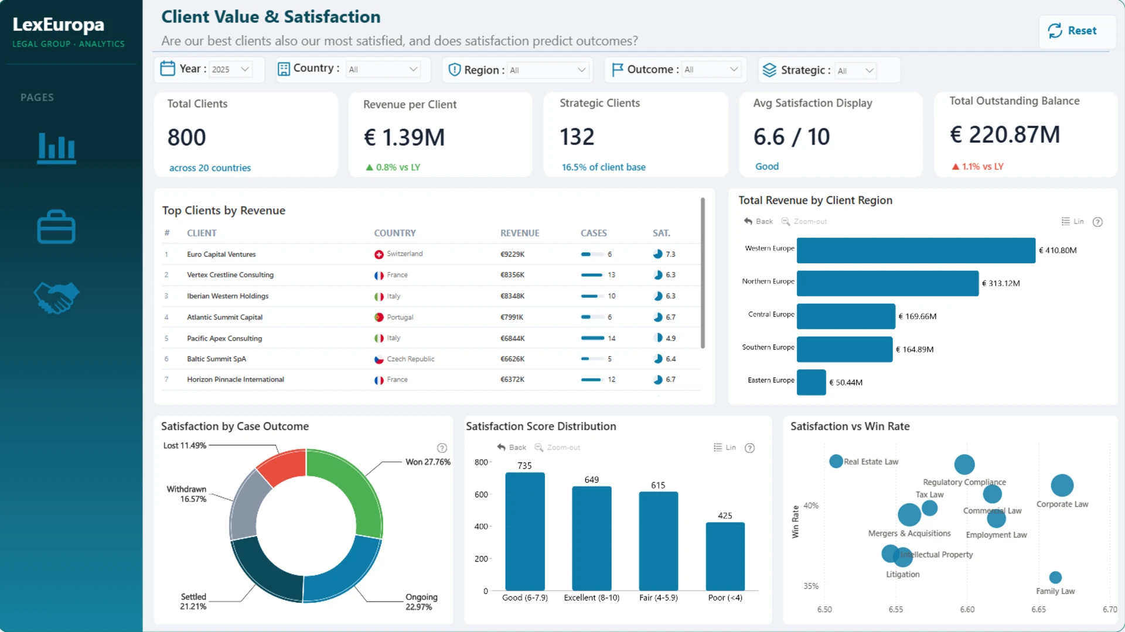Click satisfaction pie icon for Pacific Apex Consulting
The height and width of the screenshot is (632, 1125).
[x=658, y=338]
